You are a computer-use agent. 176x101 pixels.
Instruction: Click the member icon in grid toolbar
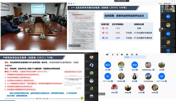117,54
